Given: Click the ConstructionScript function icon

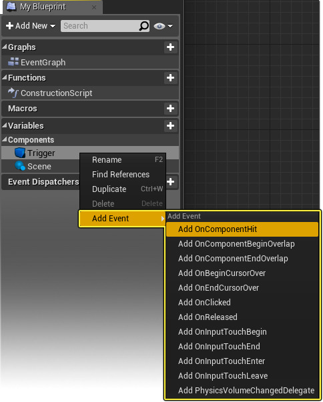Looking at the screenshot, I should coord(13,93).
